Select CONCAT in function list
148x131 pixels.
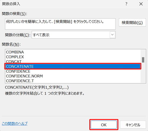click(x=73, y=62)
